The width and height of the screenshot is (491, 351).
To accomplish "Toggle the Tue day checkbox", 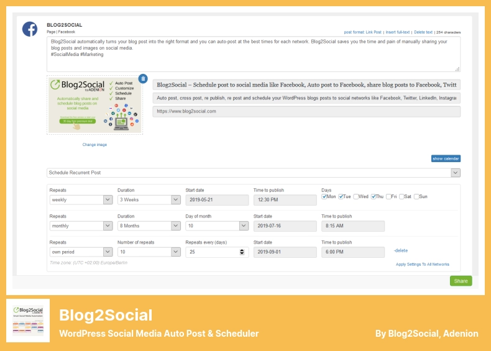I will pyautogui.click(x=341, y=197).
